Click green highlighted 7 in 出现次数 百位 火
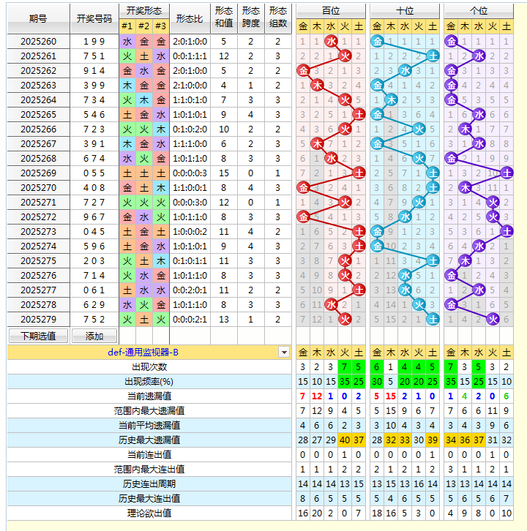Image resolution: width=527 pixels, height=531 pixels. click(x=345, y=366)
